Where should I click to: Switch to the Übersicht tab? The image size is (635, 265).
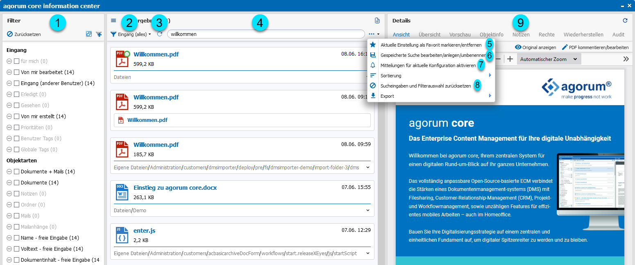[x=430, y=35]
